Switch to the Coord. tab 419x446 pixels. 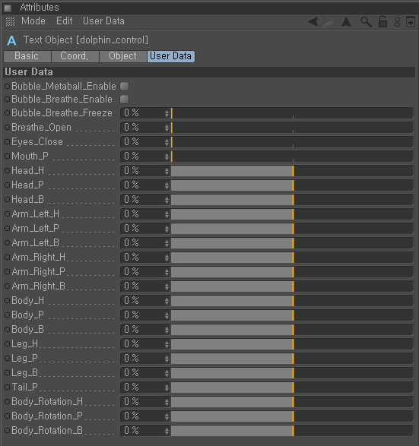(x=75, y=56)
